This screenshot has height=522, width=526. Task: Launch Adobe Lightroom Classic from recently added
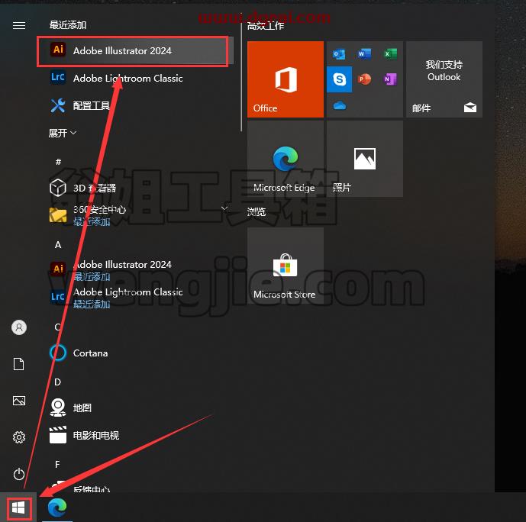click(134, 78)
